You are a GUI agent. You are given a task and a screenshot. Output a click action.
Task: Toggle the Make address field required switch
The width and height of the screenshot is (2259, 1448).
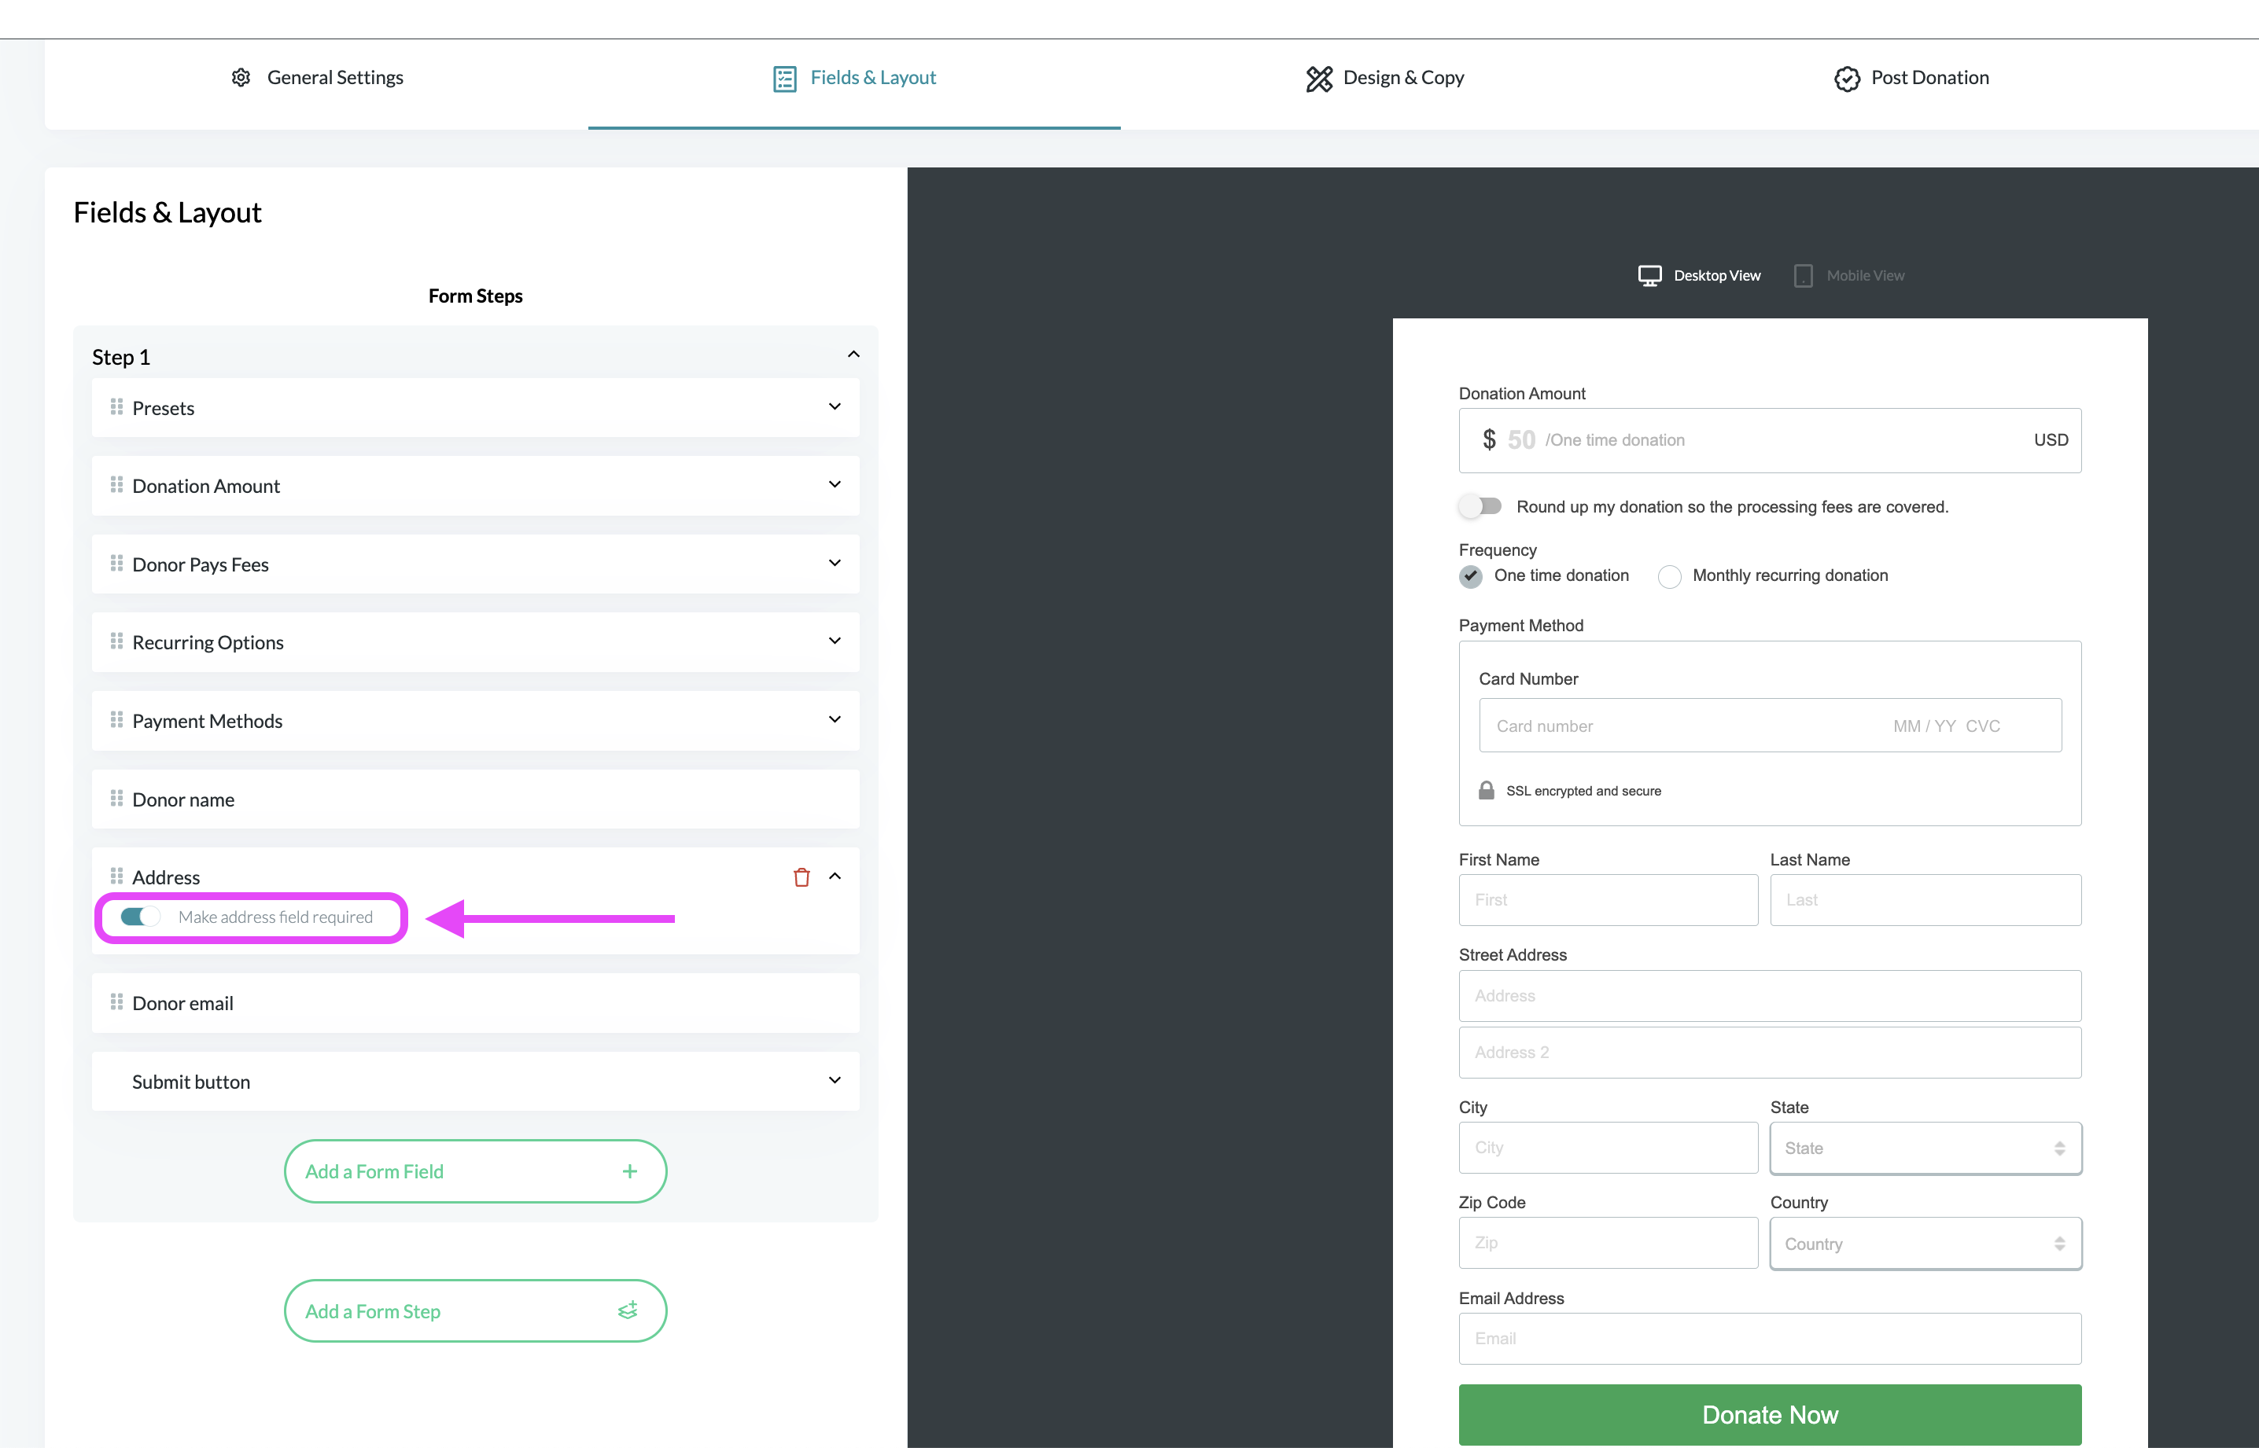coord(134,917)
